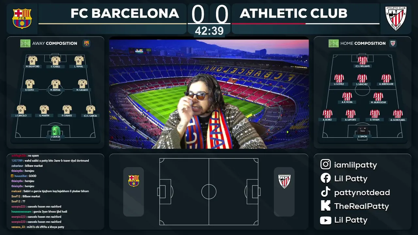418x235 pixels.
Task: Click the Instagram icon beside iamlilpatty
Action: pos(326,164)
